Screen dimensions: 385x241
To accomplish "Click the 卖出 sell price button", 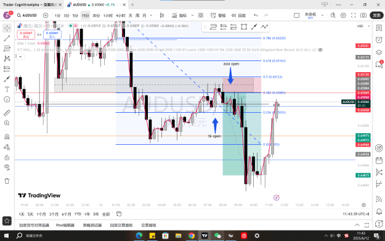I will pos(26,35).
